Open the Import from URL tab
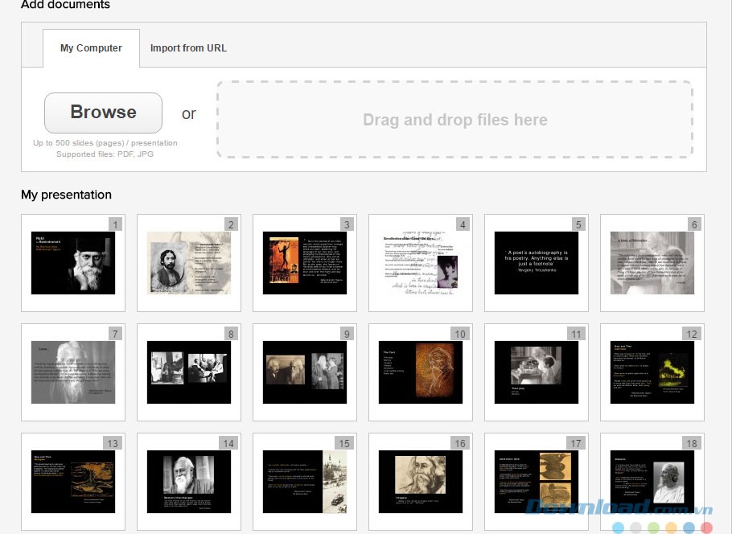This screenshot has height=534, width=732. click(x=188, y=48)
